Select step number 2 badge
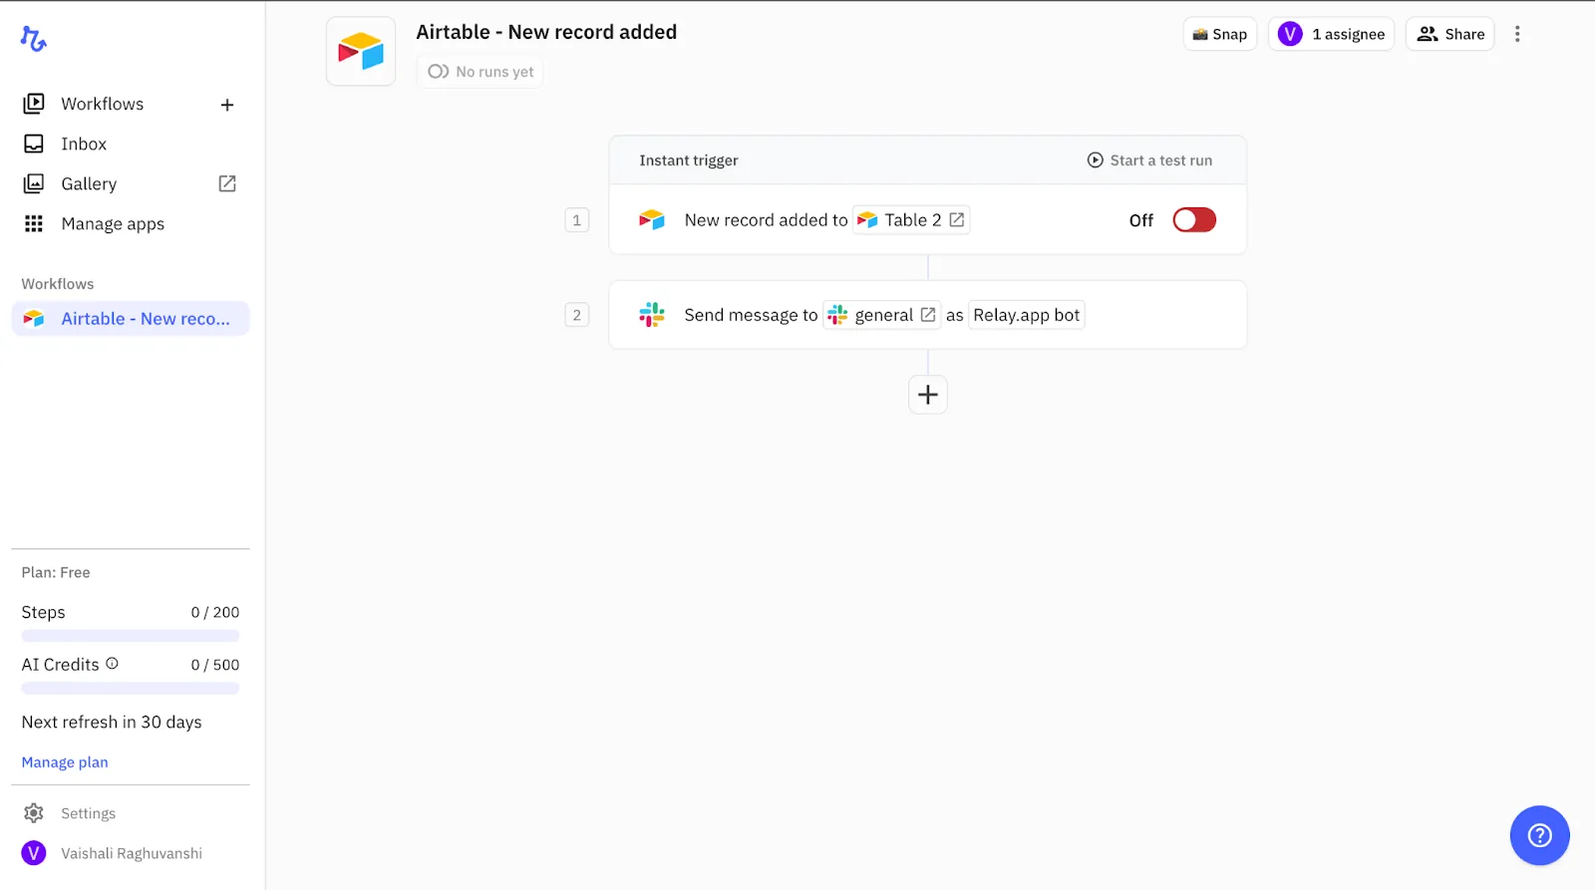Screen dimensions: 1595x890 (577, 315)
